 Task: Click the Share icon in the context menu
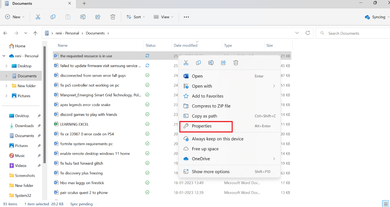click(223, 63)
